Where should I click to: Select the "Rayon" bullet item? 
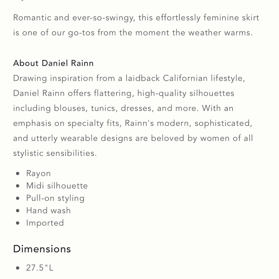pyautogui.click(x=39, y=174)
